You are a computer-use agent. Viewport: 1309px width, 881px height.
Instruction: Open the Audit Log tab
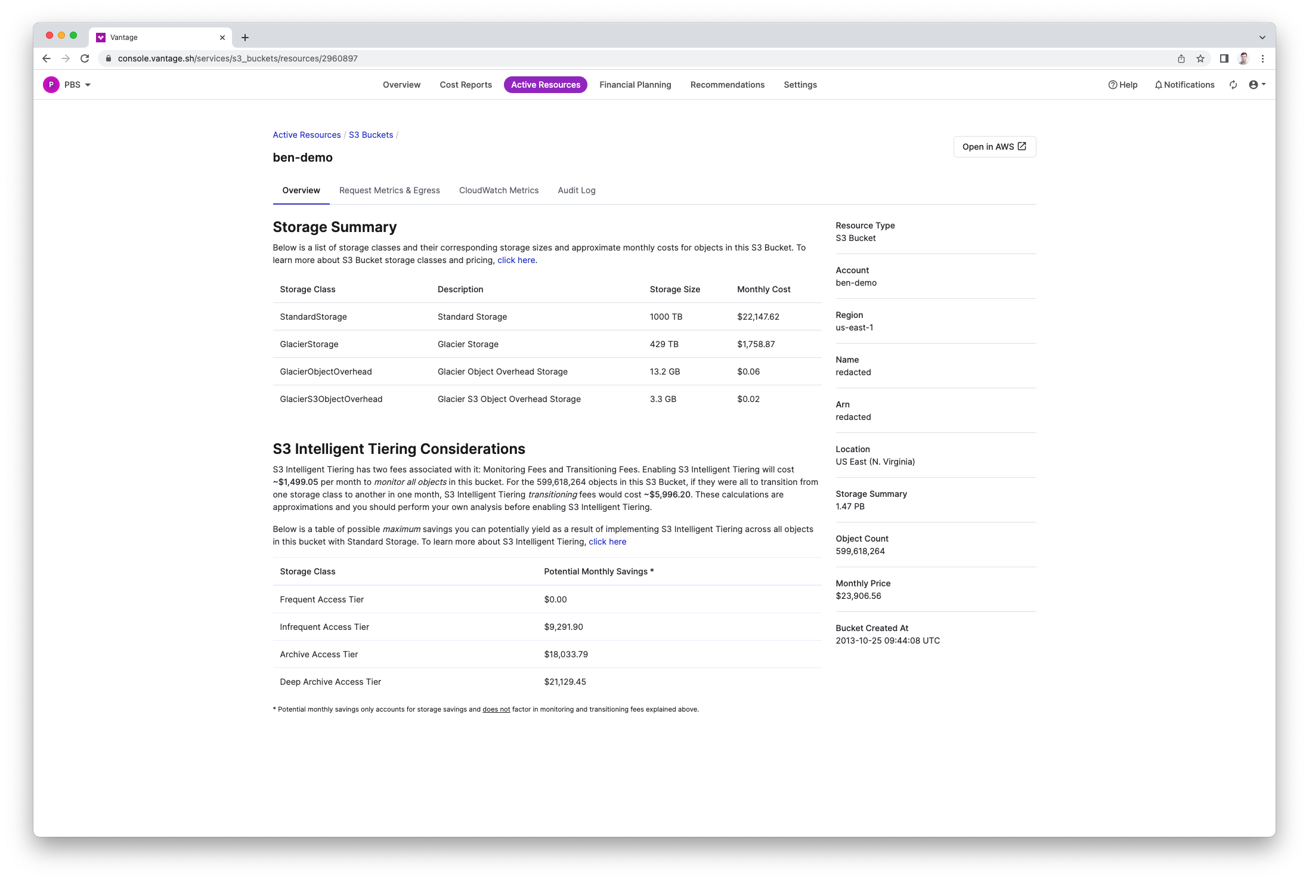point(576,190)
